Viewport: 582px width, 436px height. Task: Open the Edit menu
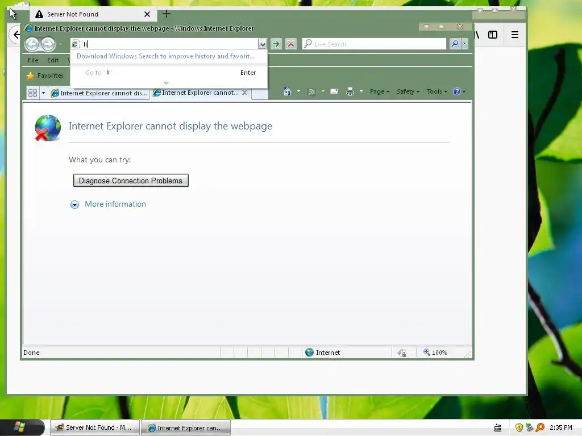point(53,60)
